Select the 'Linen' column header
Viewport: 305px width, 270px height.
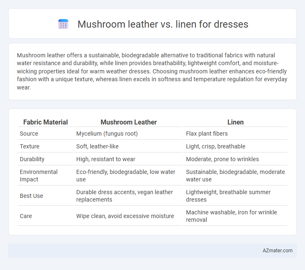235,122
